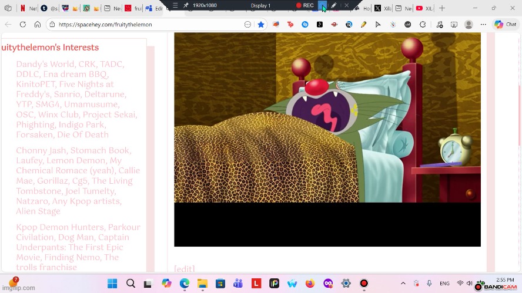Open Windows Settings gear on taskbar

point(346,284)
